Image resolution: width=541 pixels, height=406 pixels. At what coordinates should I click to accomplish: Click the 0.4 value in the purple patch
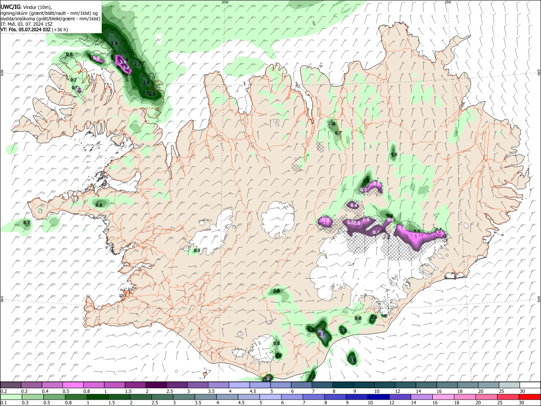(354, 206)
